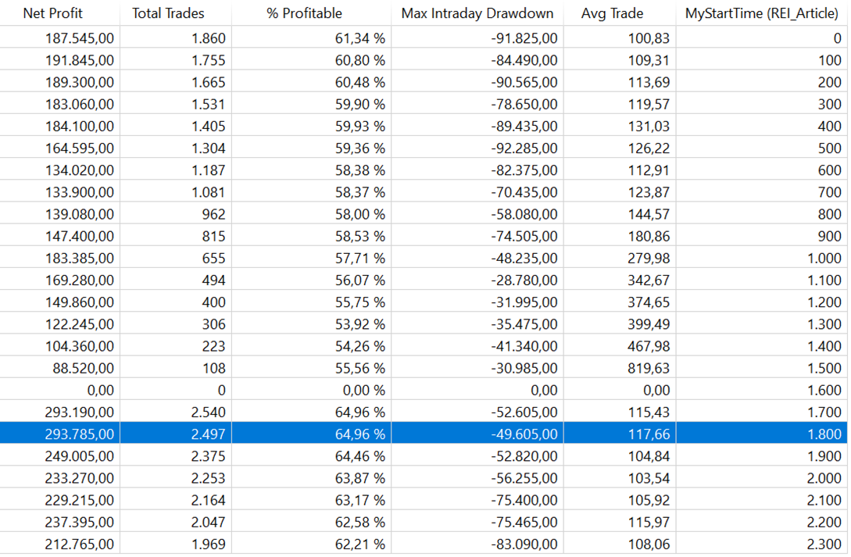This screenshot has width=851, height=557.
Task: Select the Total Trades cell showing 962
Action: 213,214
